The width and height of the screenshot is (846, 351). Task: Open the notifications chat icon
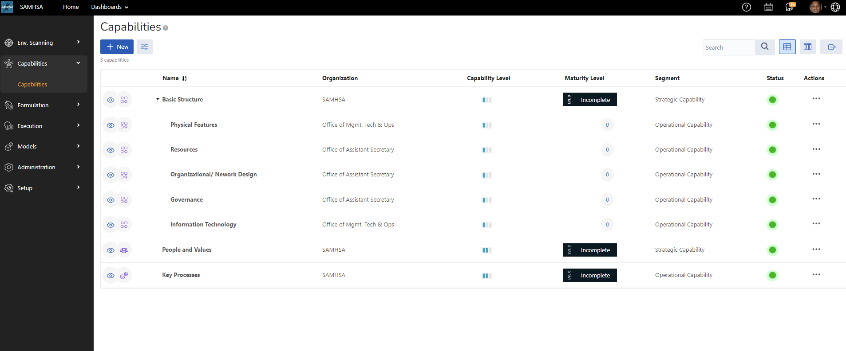(790, 7)
